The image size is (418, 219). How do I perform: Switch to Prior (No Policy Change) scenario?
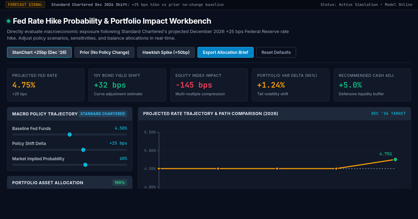point(104,52)
